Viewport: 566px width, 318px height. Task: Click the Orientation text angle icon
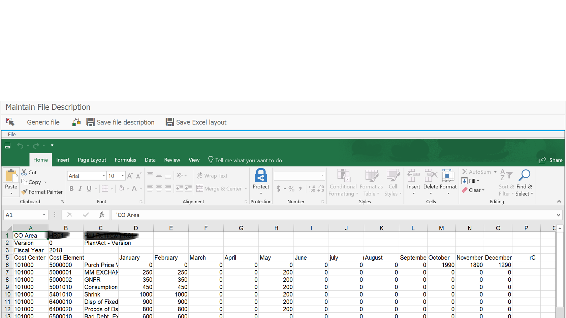(180, 176)
